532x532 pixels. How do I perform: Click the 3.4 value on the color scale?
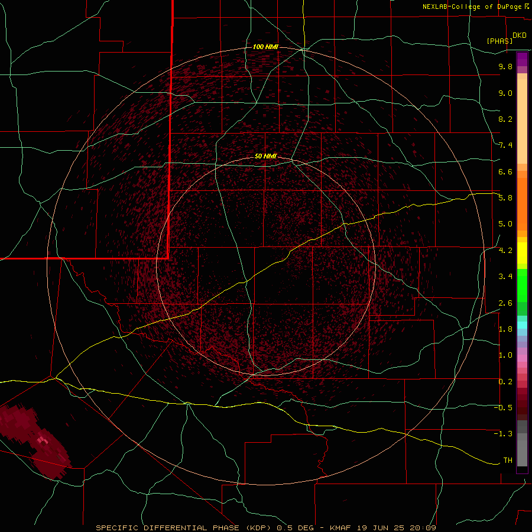(x=505, y=277)
